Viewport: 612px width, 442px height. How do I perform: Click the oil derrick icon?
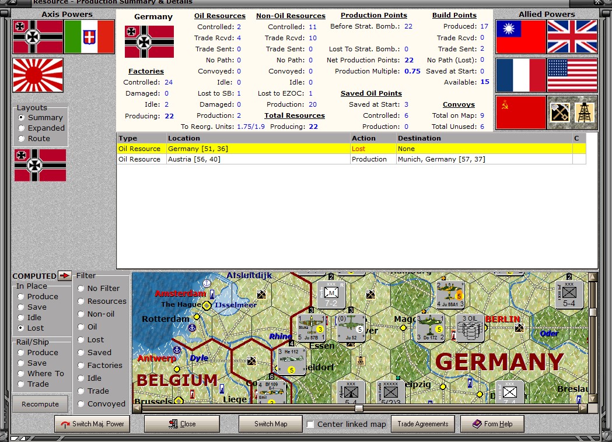coord(585,113)
